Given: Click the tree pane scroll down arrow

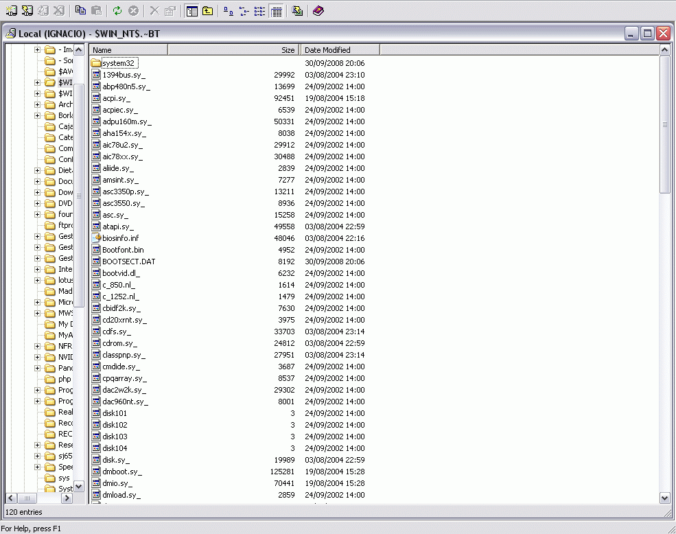Looking at the screenshot, I should [78, 486].
